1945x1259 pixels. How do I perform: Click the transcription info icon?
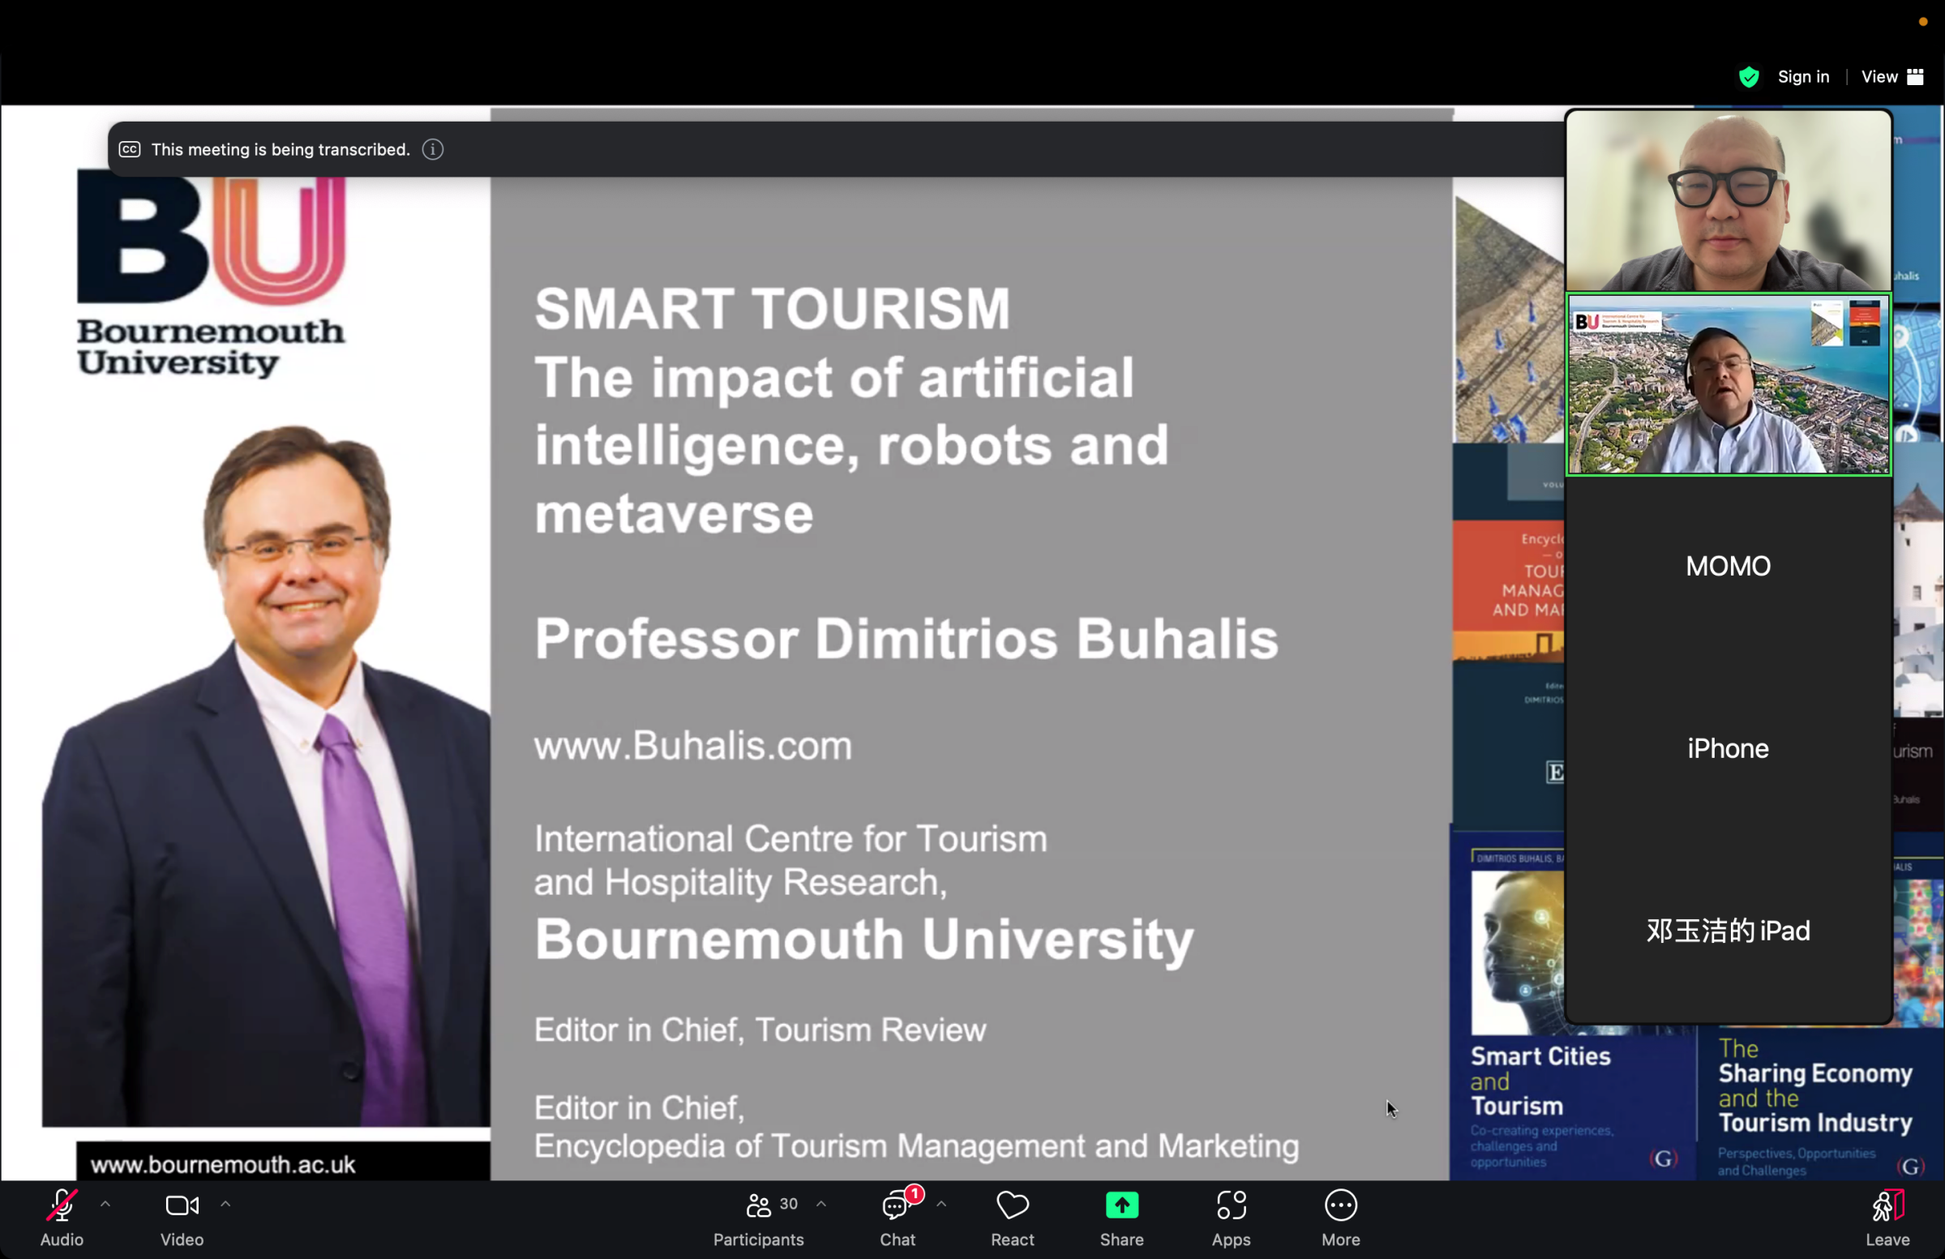(433, 149)
